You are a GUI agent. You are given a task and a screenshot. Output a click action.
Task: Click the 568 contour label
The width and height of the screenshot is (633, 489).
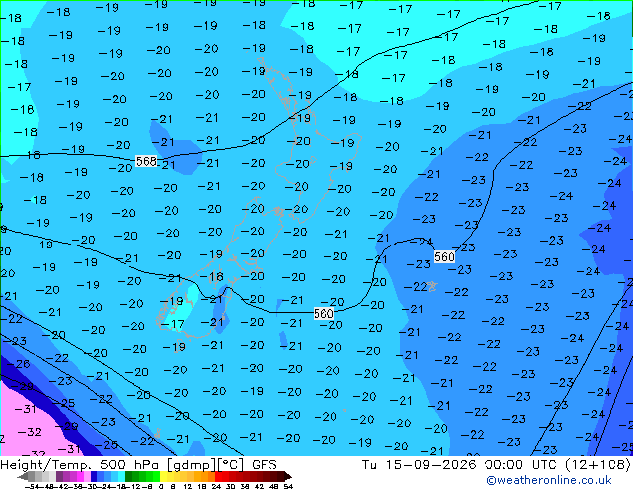coord(146,161)
